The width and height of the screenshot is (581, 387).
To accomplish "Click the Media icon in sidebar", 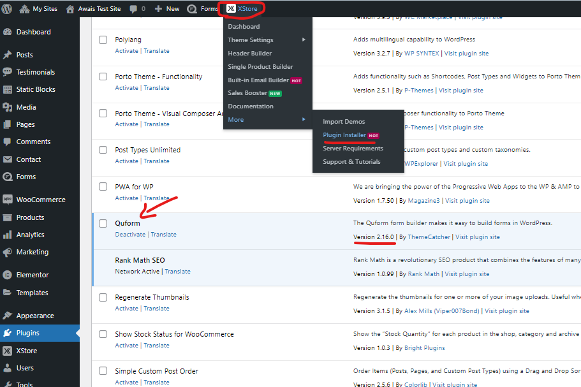I will pos(8,107).
